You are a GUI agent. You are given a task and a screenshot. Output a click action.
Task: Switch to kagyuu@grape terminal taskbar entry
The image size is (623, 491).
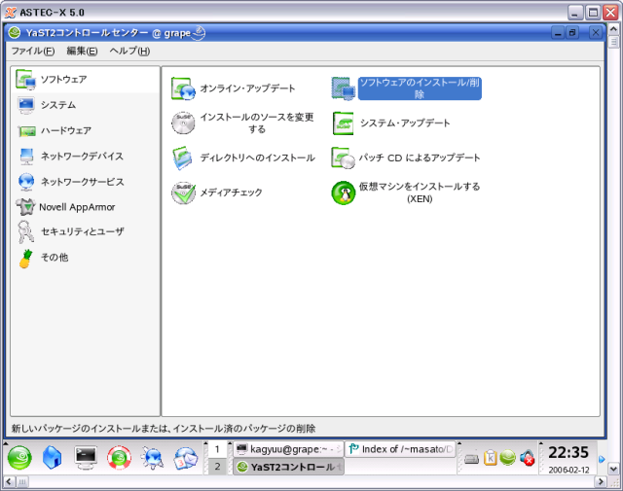click(288, 449)
